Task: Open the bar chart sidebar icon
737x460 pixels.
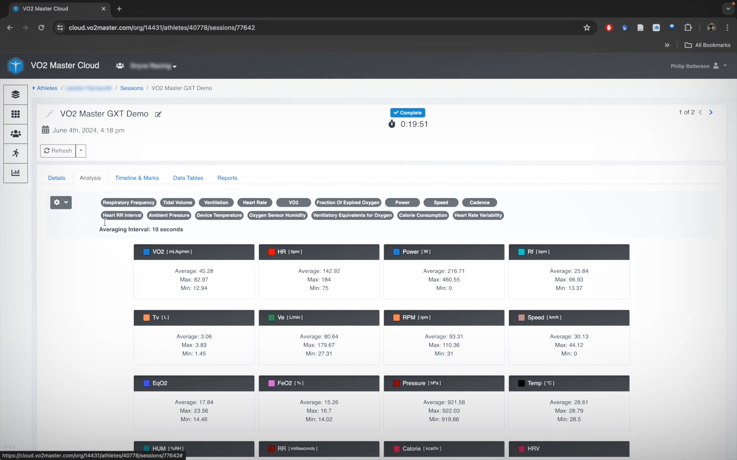Action: pos(16,173)
